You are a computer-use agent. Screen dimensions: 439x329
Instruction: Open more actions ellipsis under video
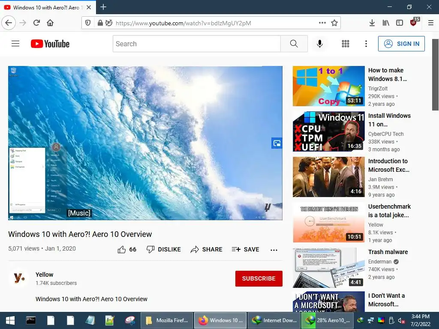(274, 250)
